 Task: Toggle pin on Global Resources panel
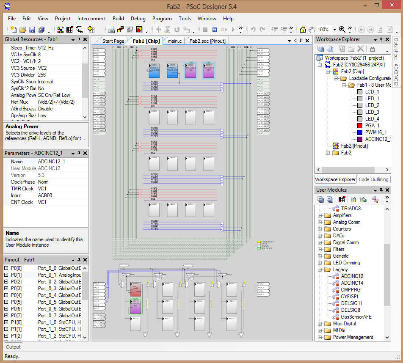79,39
